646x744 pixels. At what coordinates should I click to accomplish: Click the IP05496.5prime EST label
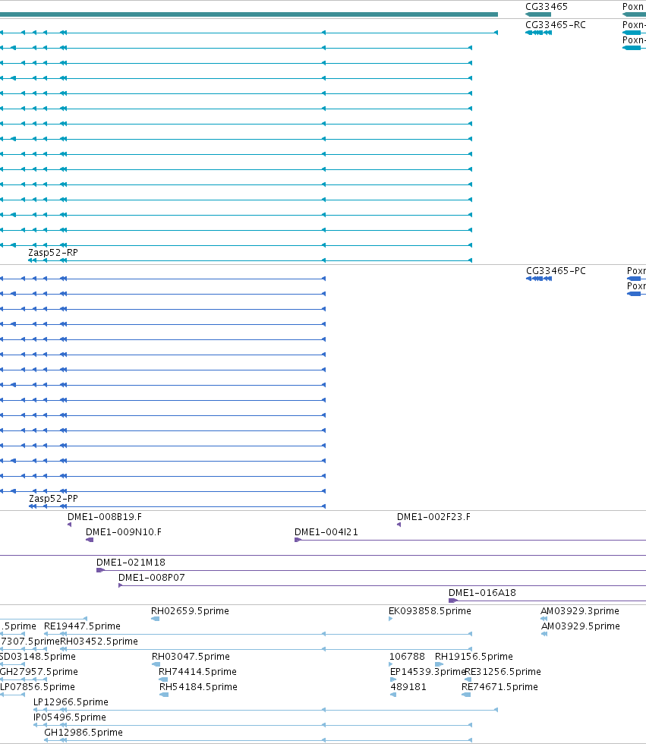click(x=70, y=717)
